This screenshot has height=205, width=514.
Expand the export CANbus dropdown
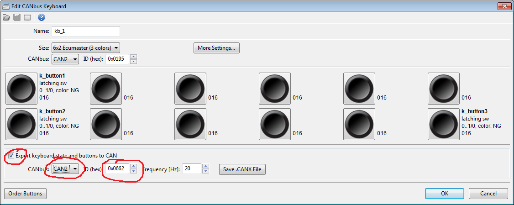pyautogui.click(x=65, y=169)
